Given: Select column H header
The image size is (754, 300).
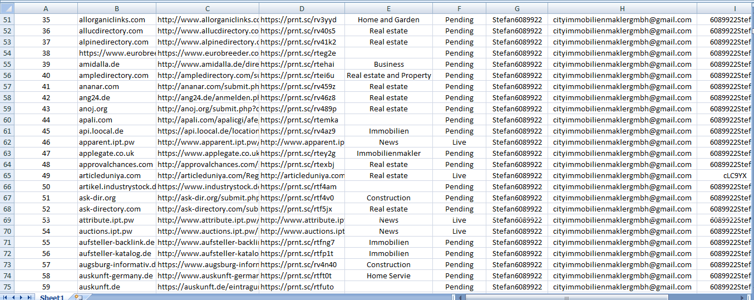Looking at the screenshot, I should 622,8.
